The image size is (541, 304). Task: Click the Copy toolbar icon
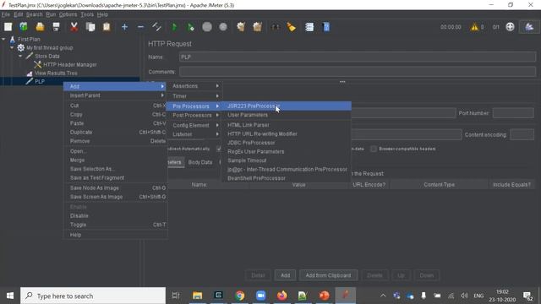pos(90,27)
